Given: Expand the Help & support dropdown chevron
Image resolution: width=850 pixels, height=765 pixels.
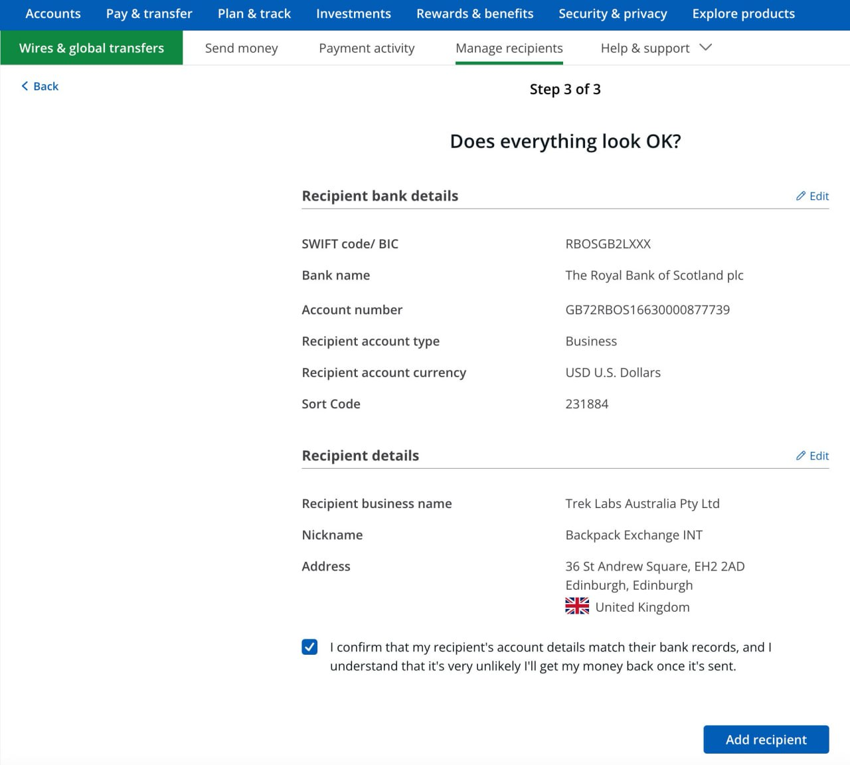Looking at the screenshot, I should tap(706, 48).
